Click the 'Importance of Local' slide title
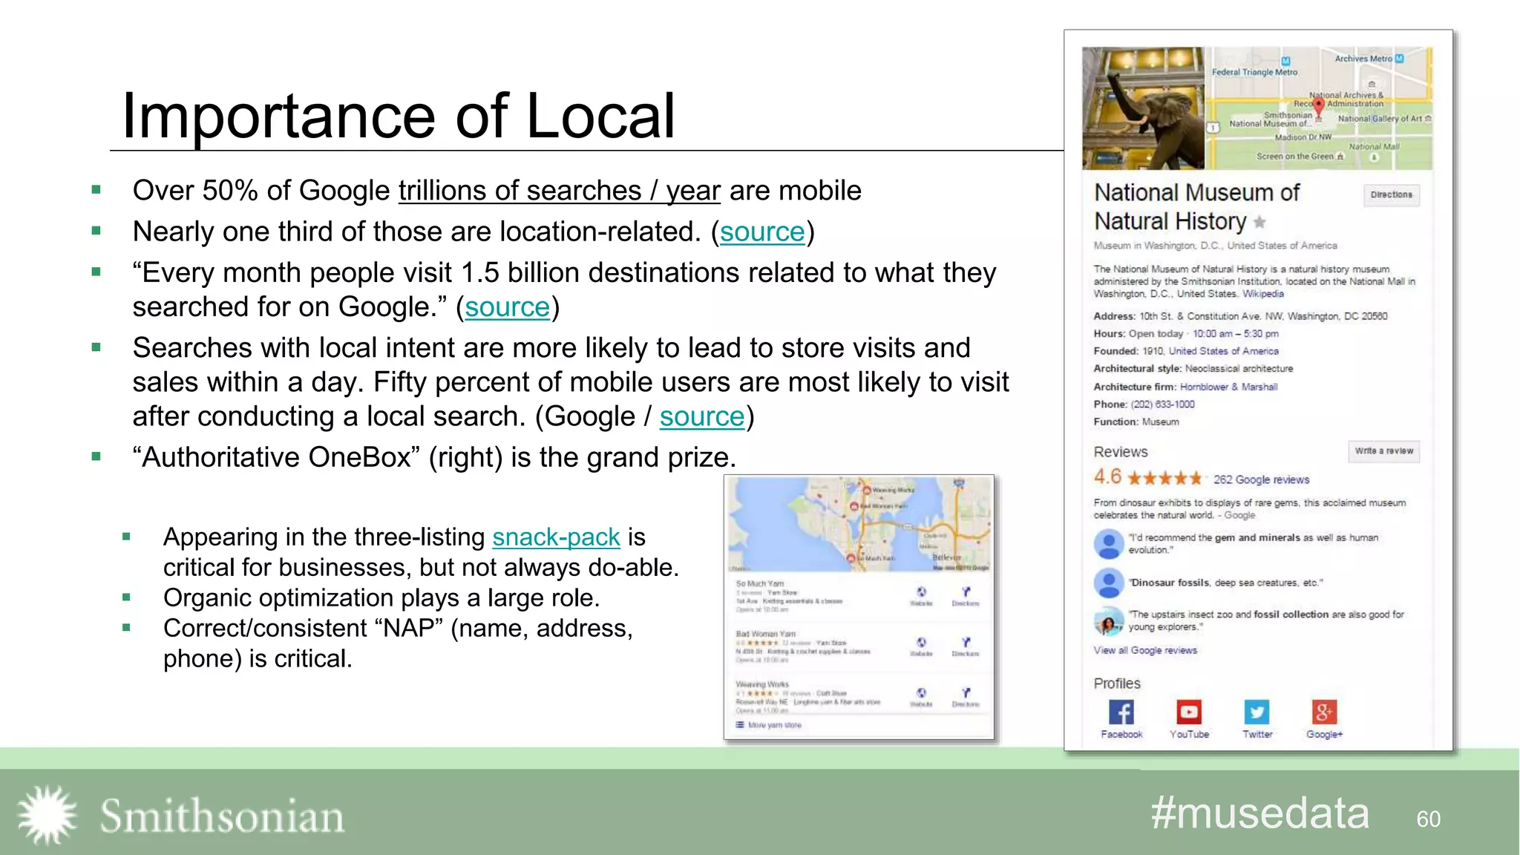Image resolution: width=1520 pixels, height=855 pixels. 399,116
